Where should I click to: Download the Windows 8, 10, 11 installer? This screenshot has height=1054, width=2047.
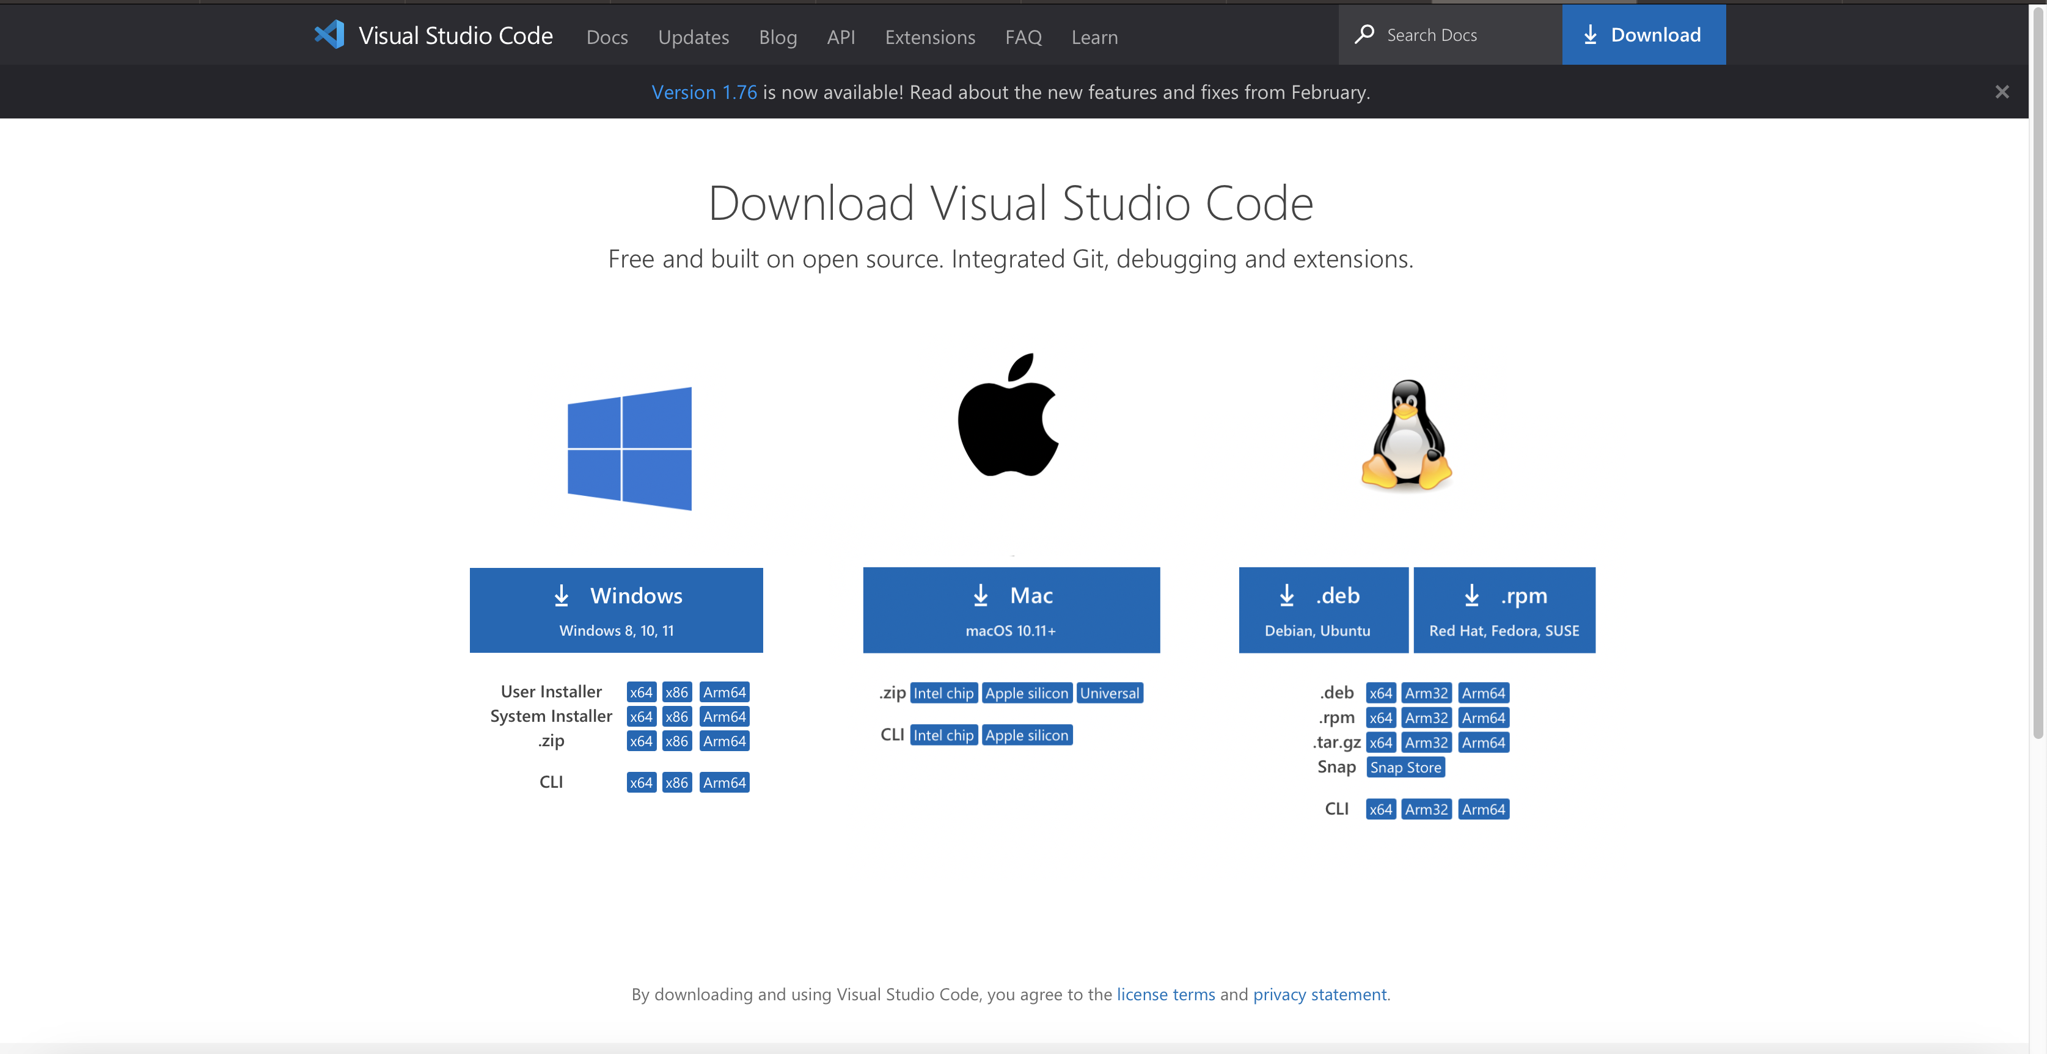point(616,610)
